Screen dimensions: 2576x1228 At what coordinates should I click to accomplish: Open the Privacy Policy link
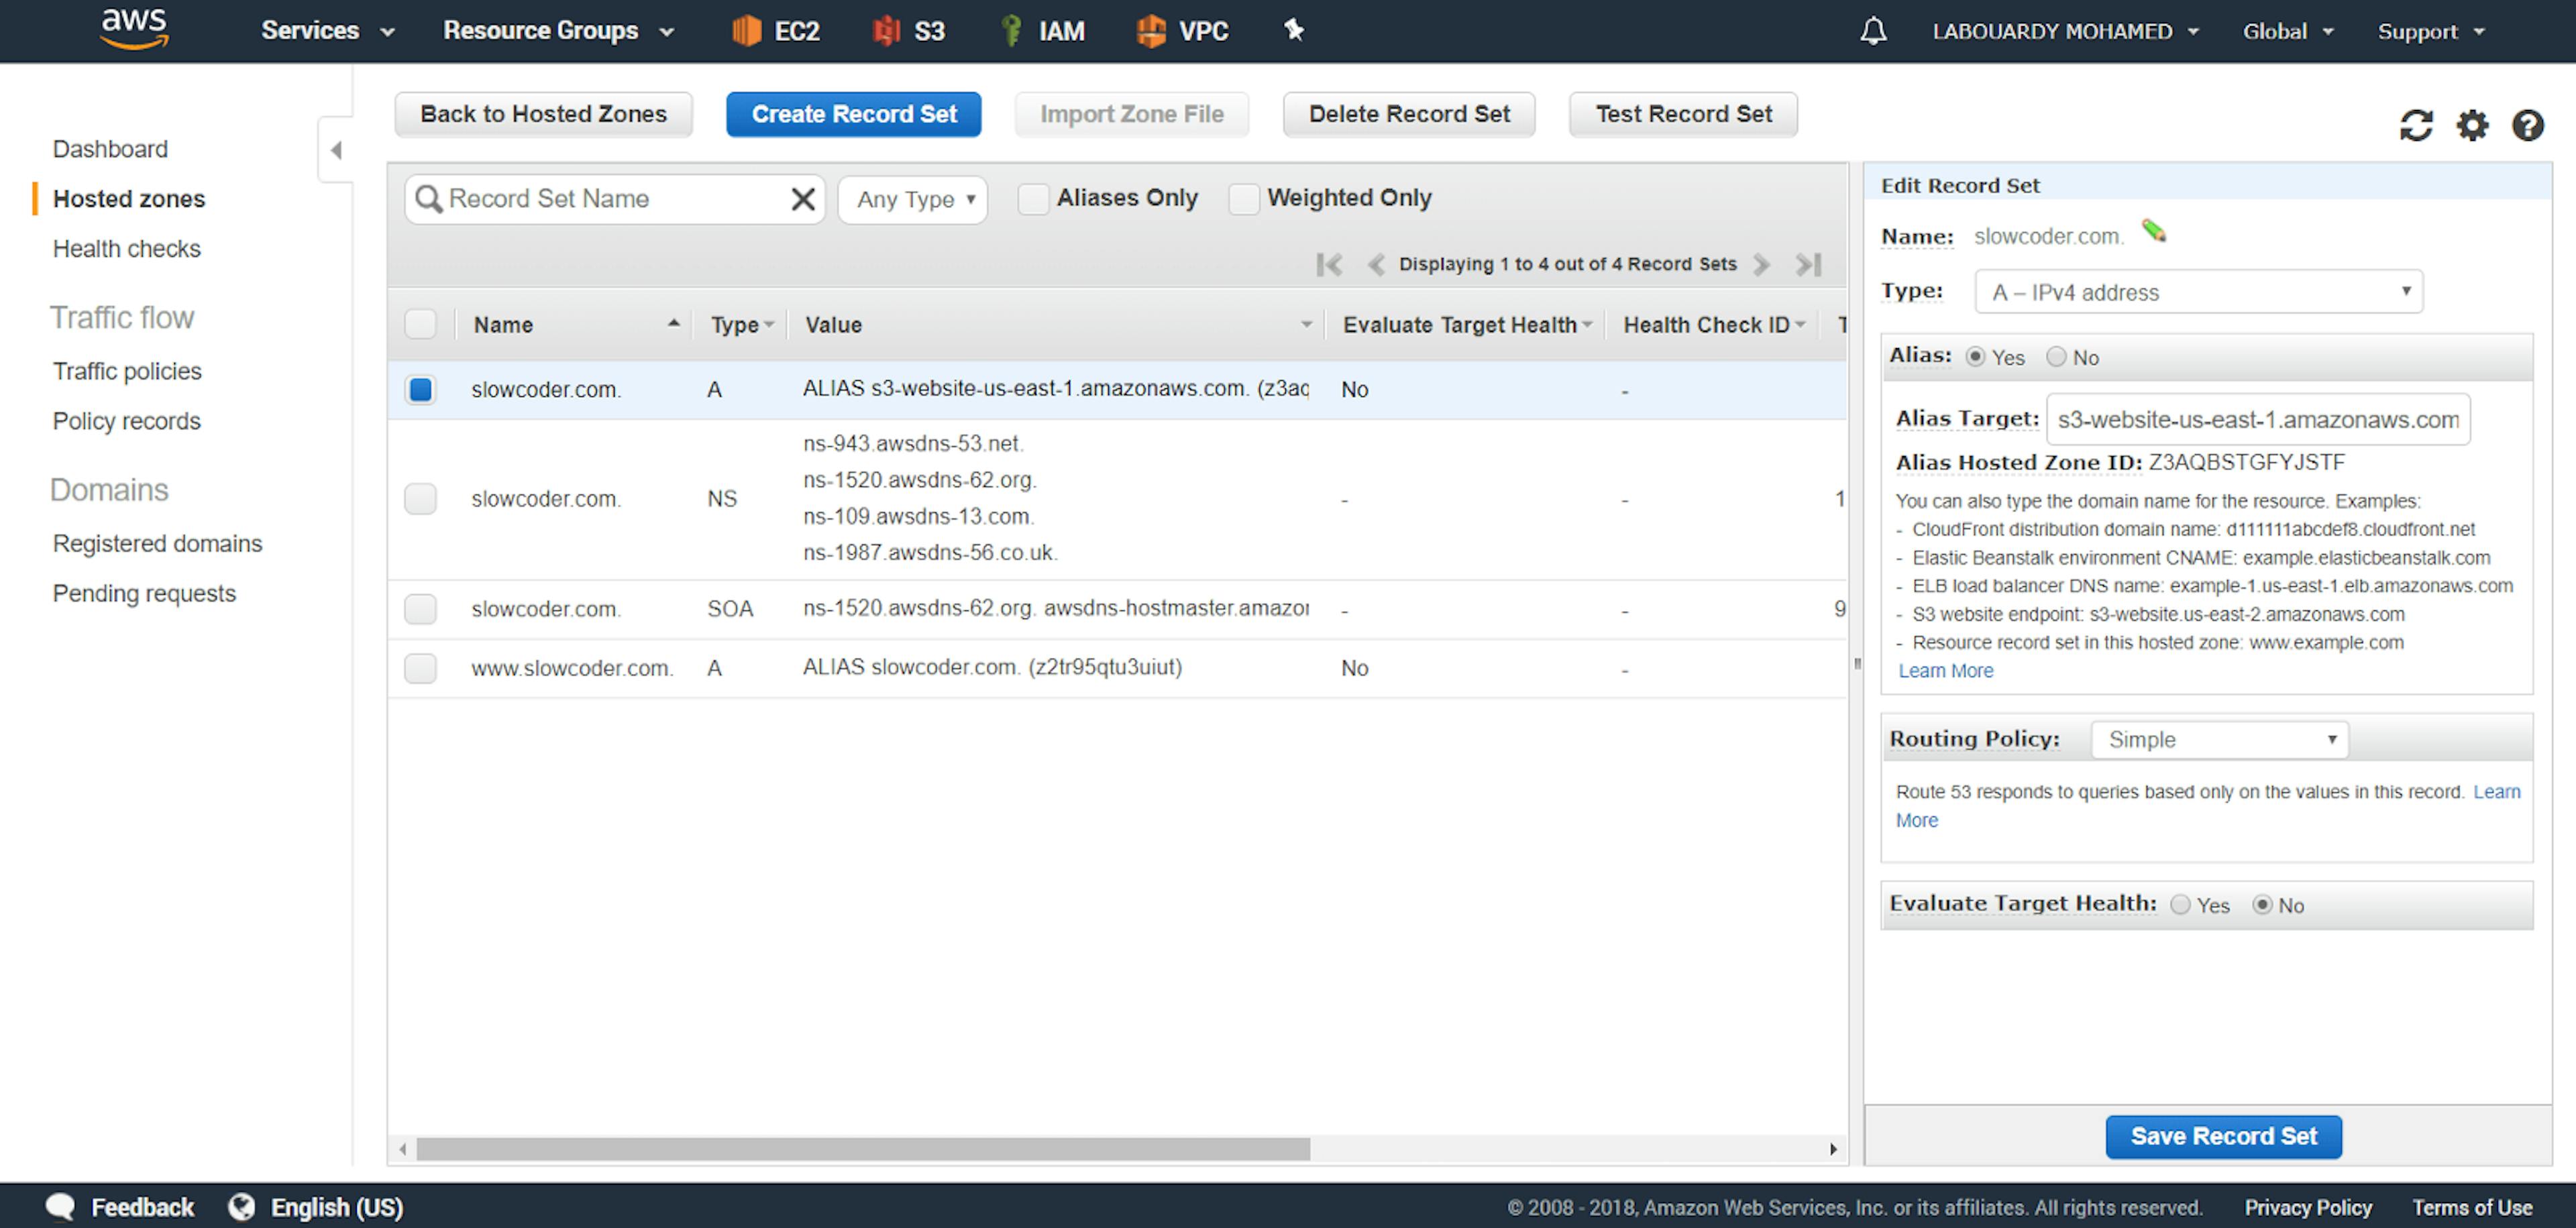(2308, 1207)
